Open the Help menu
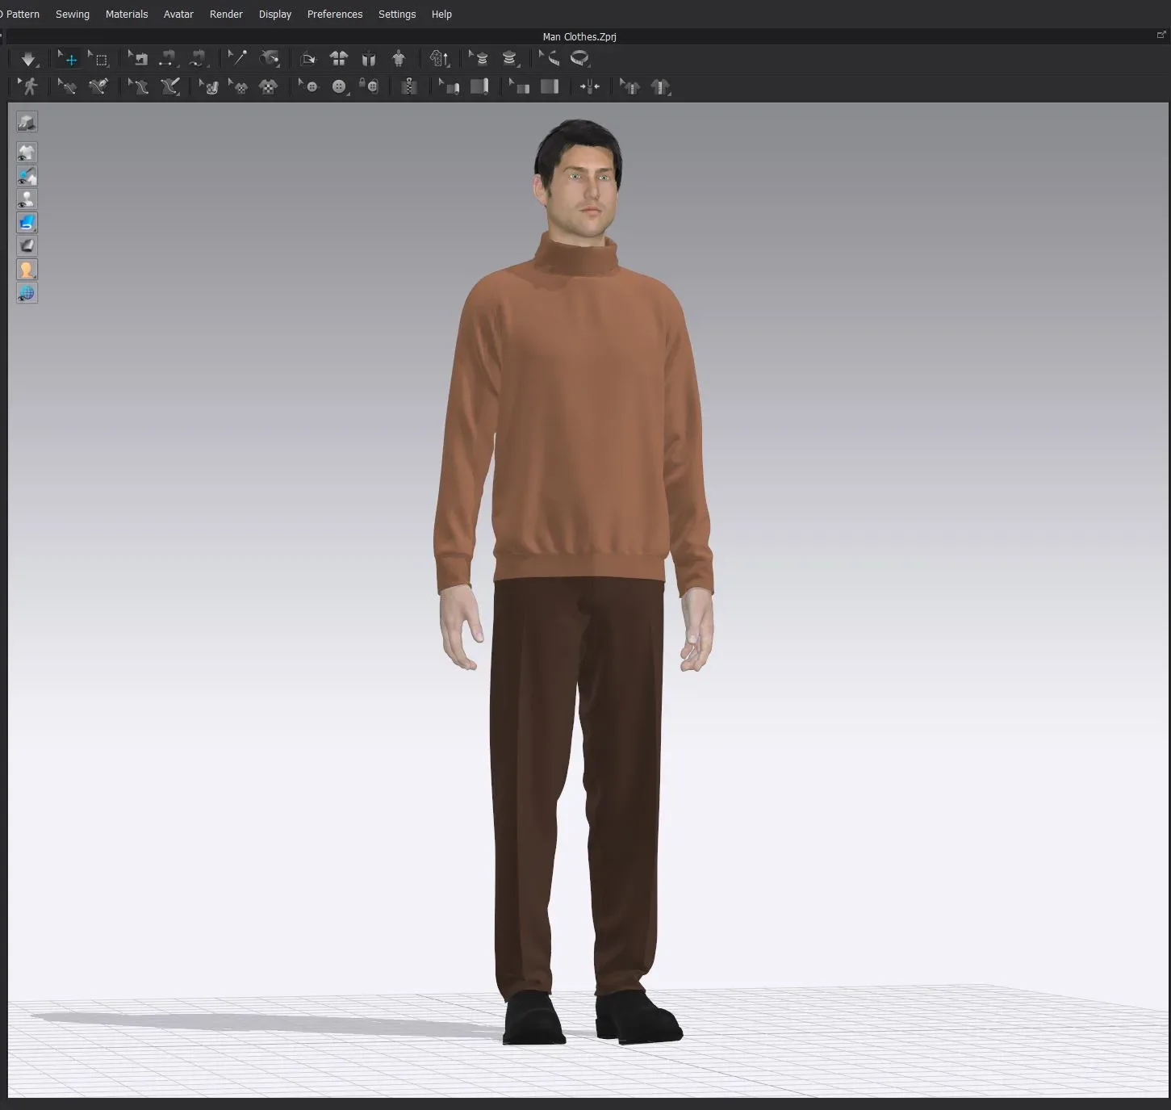The width and height of the screenshot is (1171, 1110). (441, 14)
